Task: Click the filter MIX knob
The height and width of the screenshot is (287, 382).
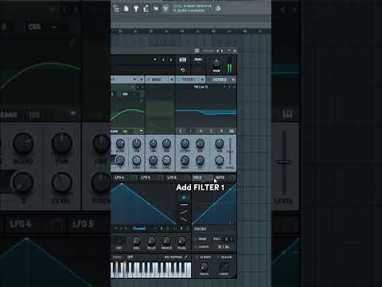Action: pyautogui.click(x=219, y=160)
